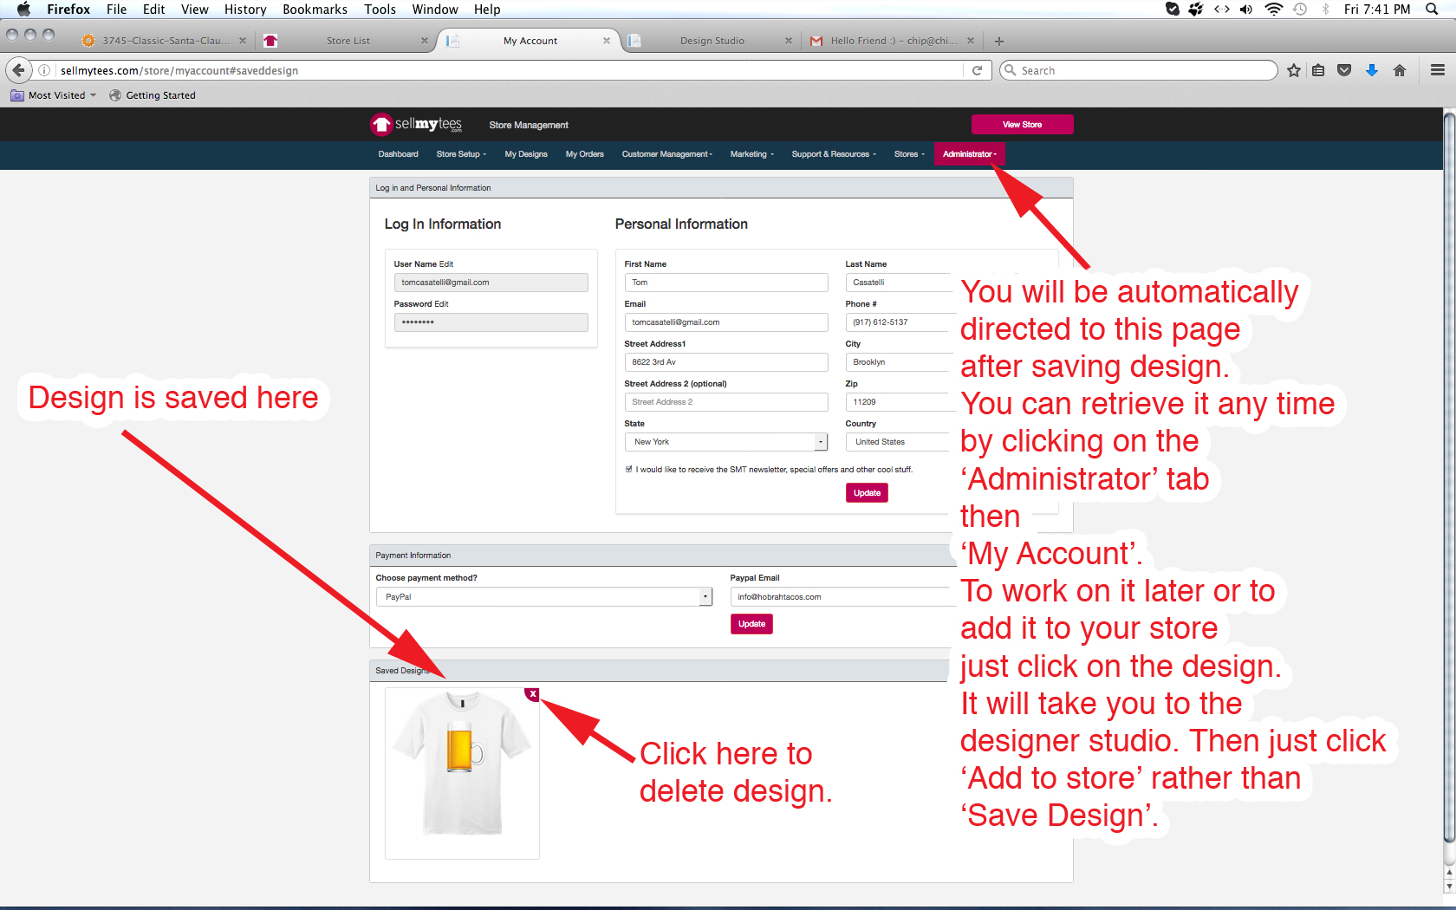Click the Bluetooth icon in menu bar
Image resolution: width=1456 pixels, height=910 pixels.
pos(1325,10)
